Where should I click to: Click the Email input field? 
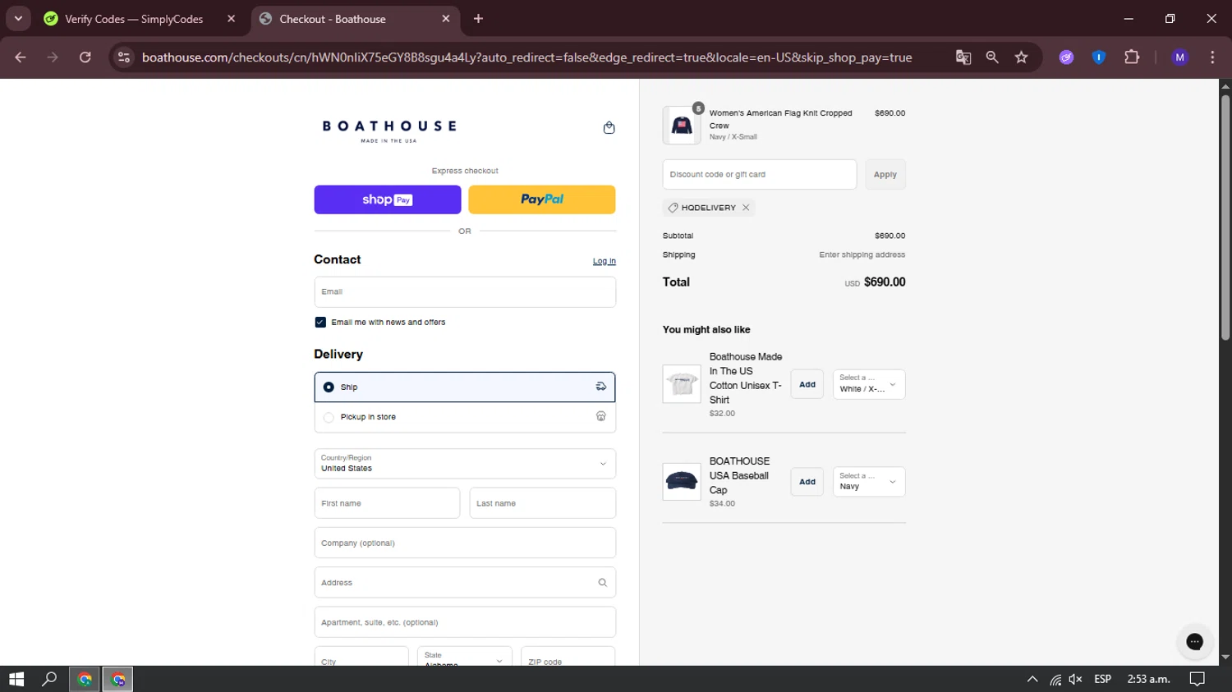point(465,292)
